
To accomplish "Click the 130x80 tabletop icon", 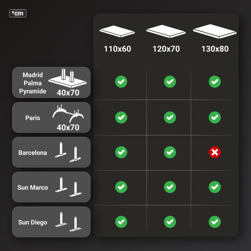I will [215, 32].
